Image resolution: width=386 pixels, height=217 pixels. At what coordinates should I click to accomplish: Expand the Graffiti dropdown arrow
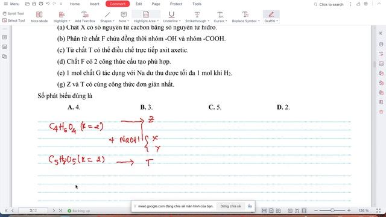[x=277, y=21]
